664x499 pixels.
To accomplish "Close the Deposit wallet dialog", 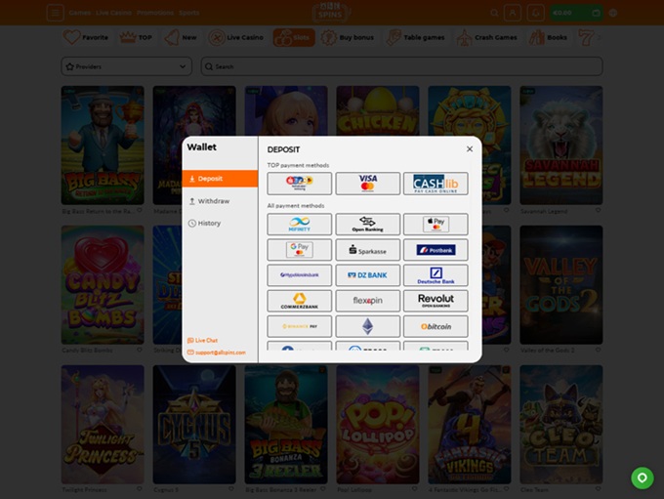I will tap(470, 149).
